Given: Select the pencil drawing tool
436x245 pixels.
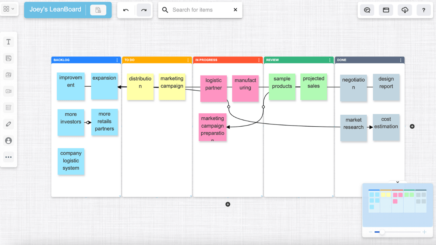Looking at the screenshot, I should [x=8, y=124].
